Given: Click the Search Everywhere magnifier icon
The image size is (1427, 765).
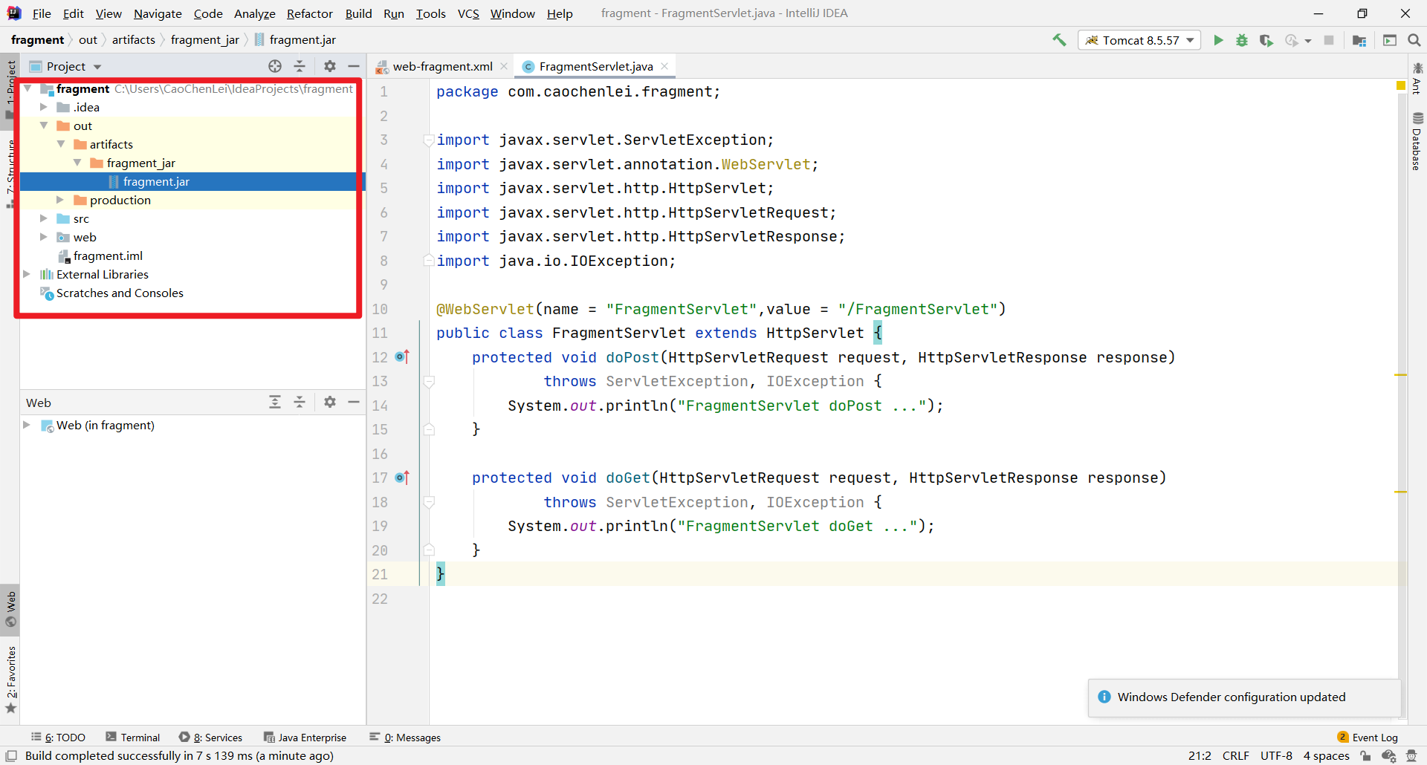Looking at the screenshot, I should (x=1414, y=40).
